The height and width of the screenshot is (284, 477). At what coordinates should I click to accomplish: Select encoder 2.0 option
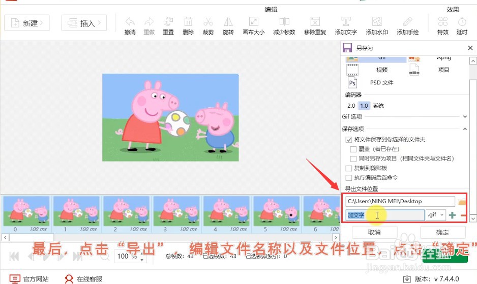coord(351,106)
